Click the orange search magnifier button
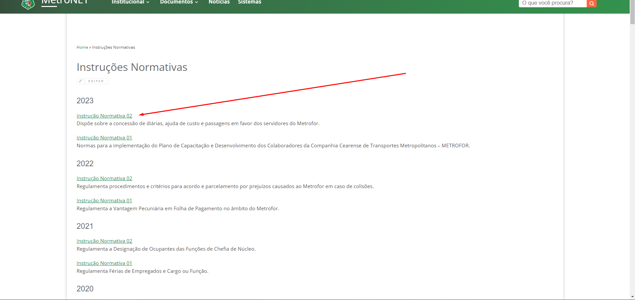Viewport: 635px width, 300px height. [592, 3]
